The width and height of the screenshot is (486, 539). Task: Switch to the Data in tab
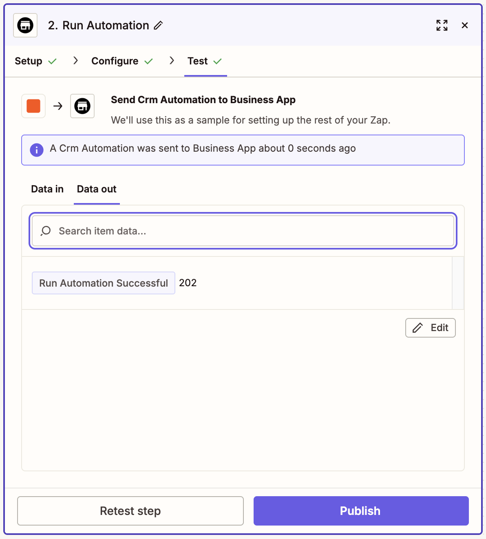47,189
